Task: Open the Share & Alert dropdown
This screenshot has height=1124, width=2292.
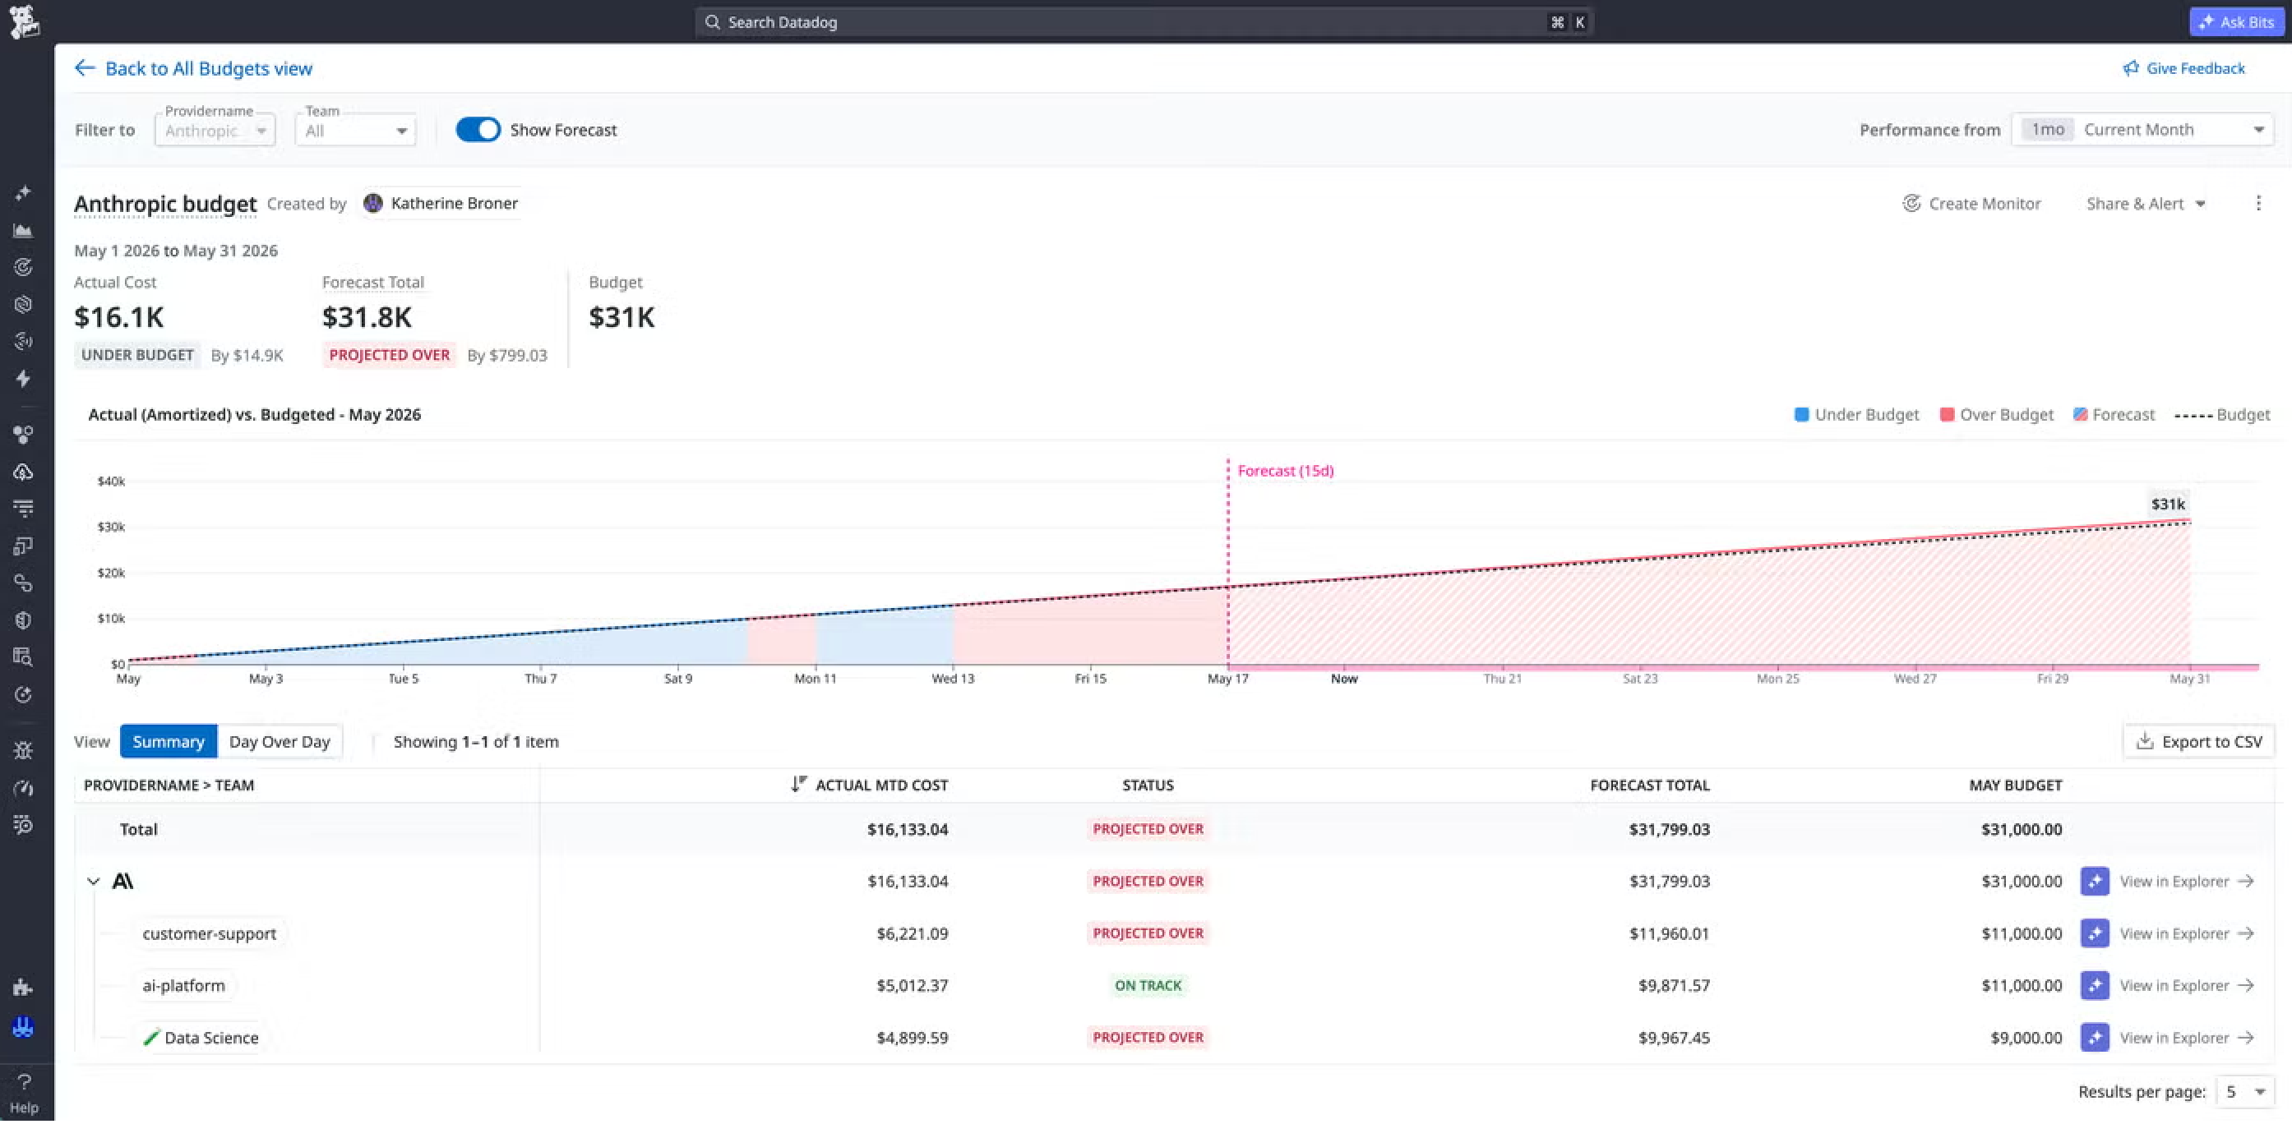Action: pyautogui.click(x=2146, y=204)
